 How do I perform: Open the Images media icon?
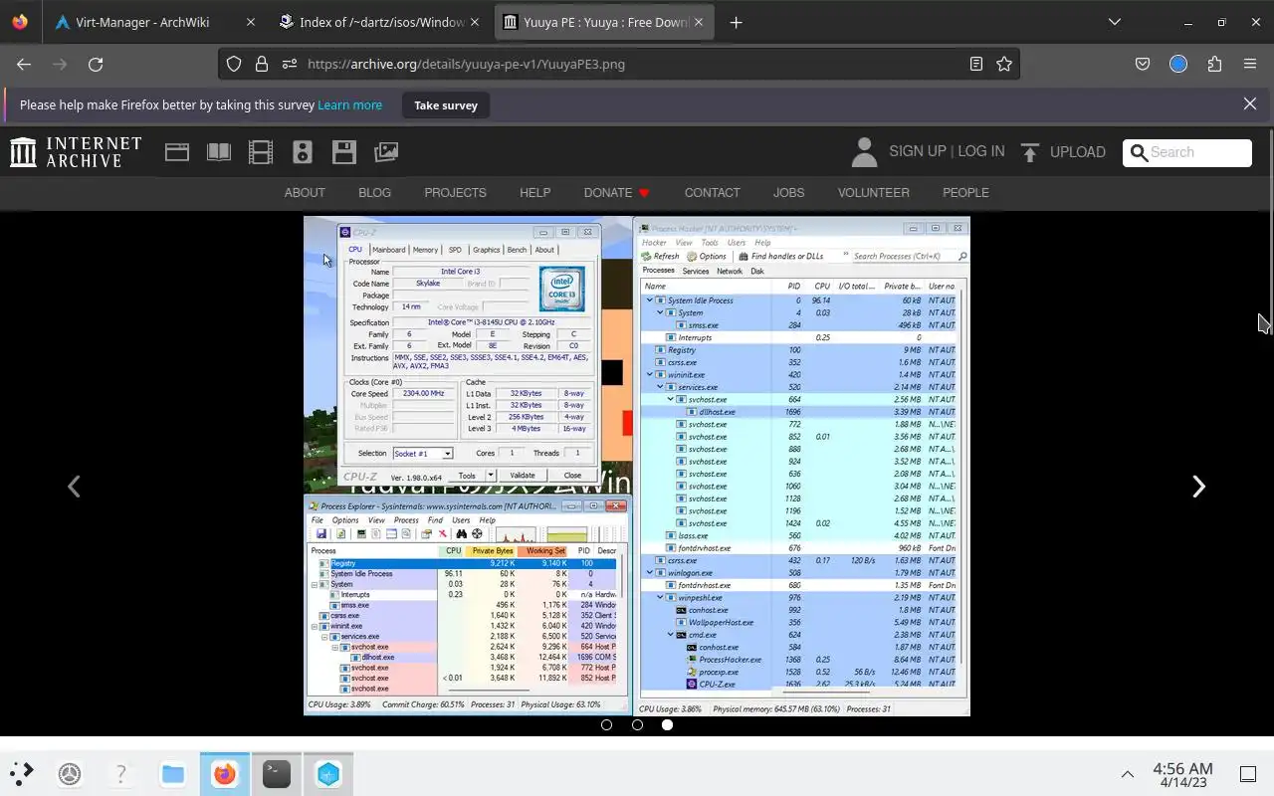click(386, 152)
